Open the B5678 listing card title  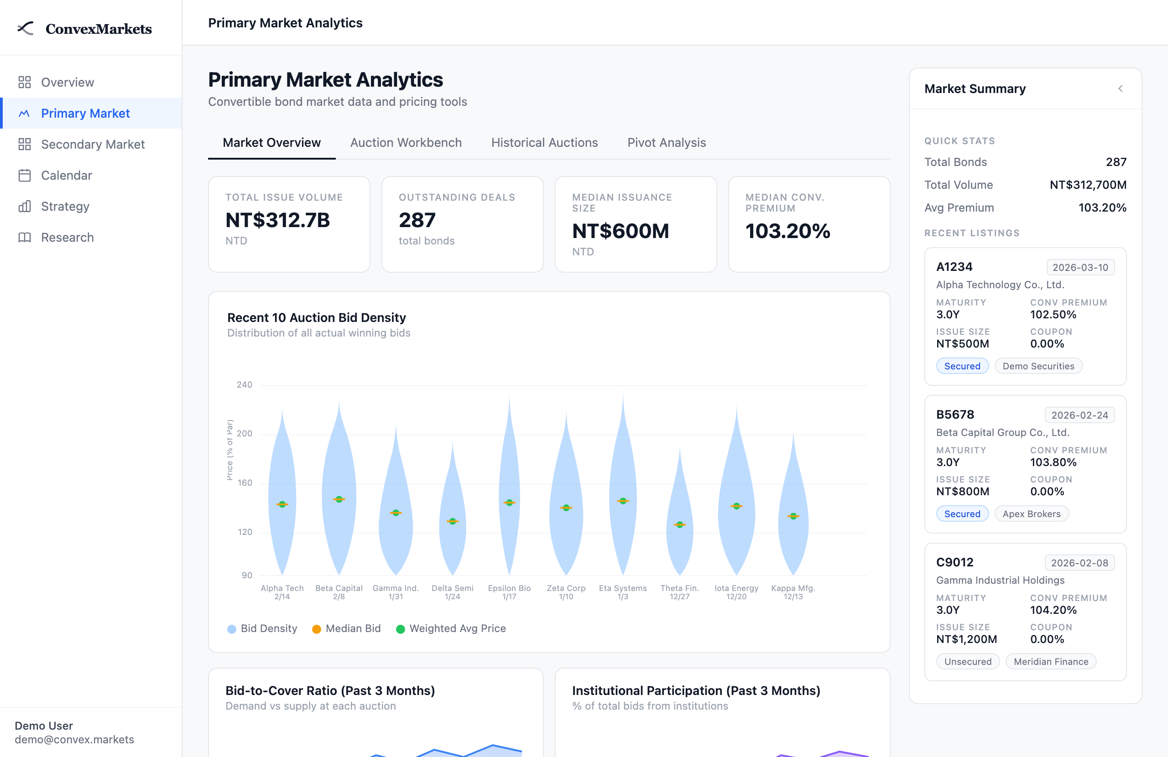955,414
